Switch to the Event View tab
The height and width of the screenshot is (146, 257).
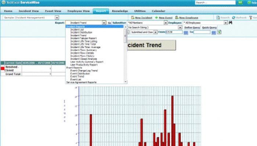pos(53,11)
